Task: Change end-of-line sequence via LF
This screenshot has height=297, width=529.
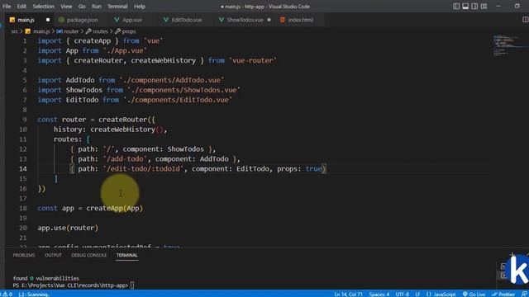Action: [417, 294]
